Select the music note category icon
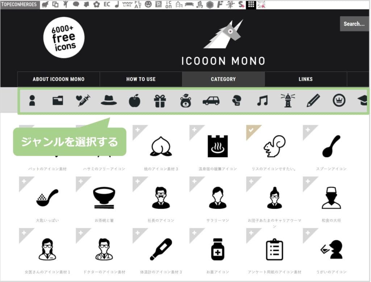Screen dimensions: 371x282 coord(262,100)
